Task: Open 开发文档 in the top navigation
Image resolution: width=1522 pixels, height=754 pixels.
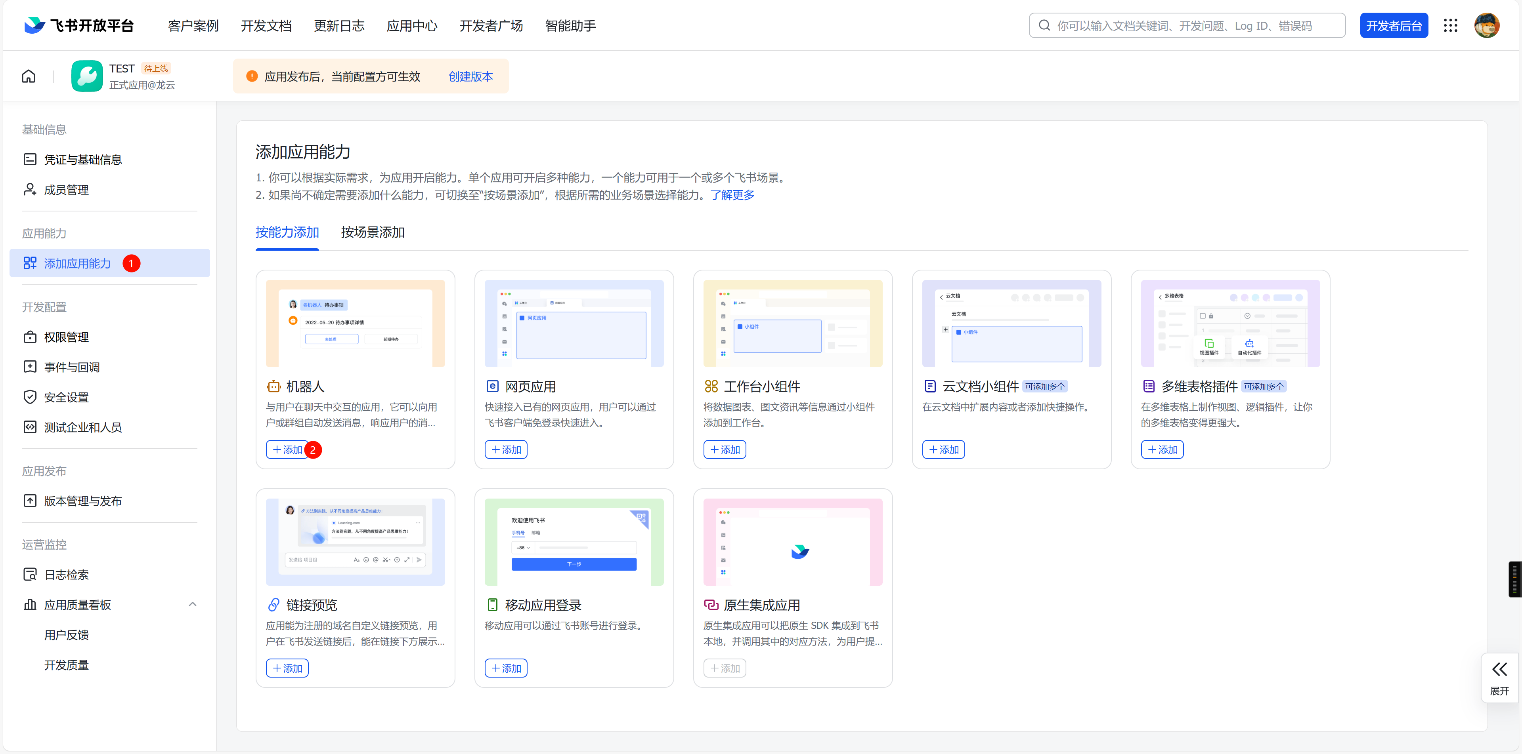Action: (x=266, y=26)
